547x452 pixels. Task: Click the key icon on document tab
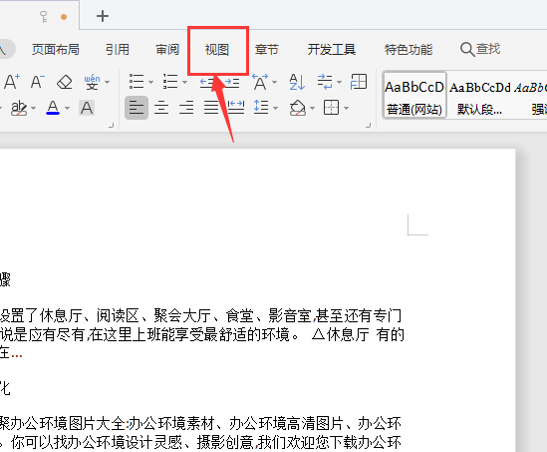[44, 17]
